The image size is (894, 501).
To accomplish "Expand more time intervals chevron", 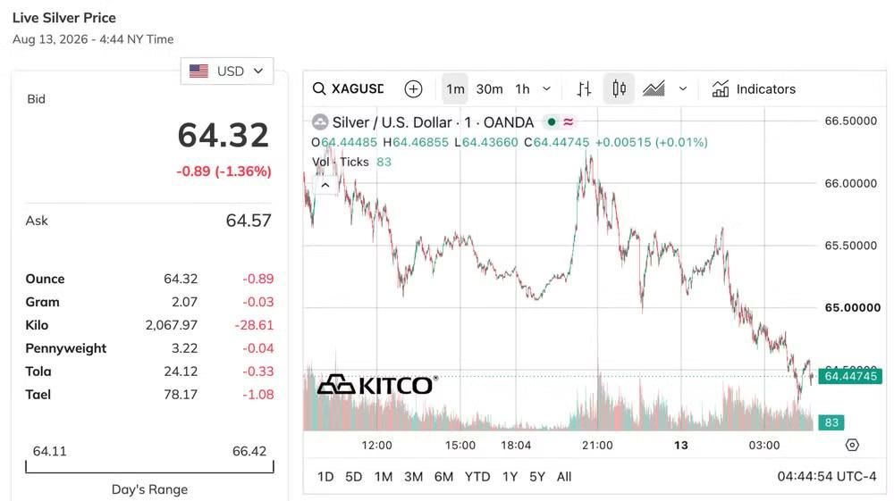I will 547,88.
